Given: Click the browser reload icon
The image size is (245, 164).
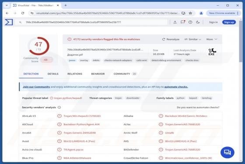Looking at the screenshot, I should [23, 13].
